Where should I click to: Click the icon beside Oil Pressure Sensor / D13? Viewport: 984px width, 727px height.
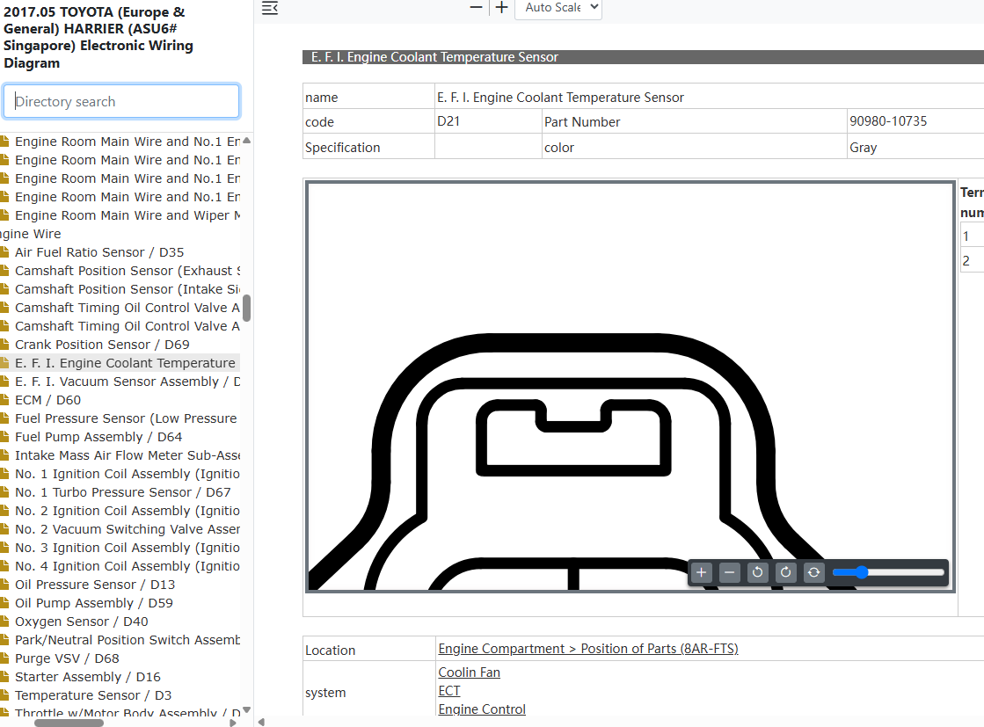[x=4, y=584]
